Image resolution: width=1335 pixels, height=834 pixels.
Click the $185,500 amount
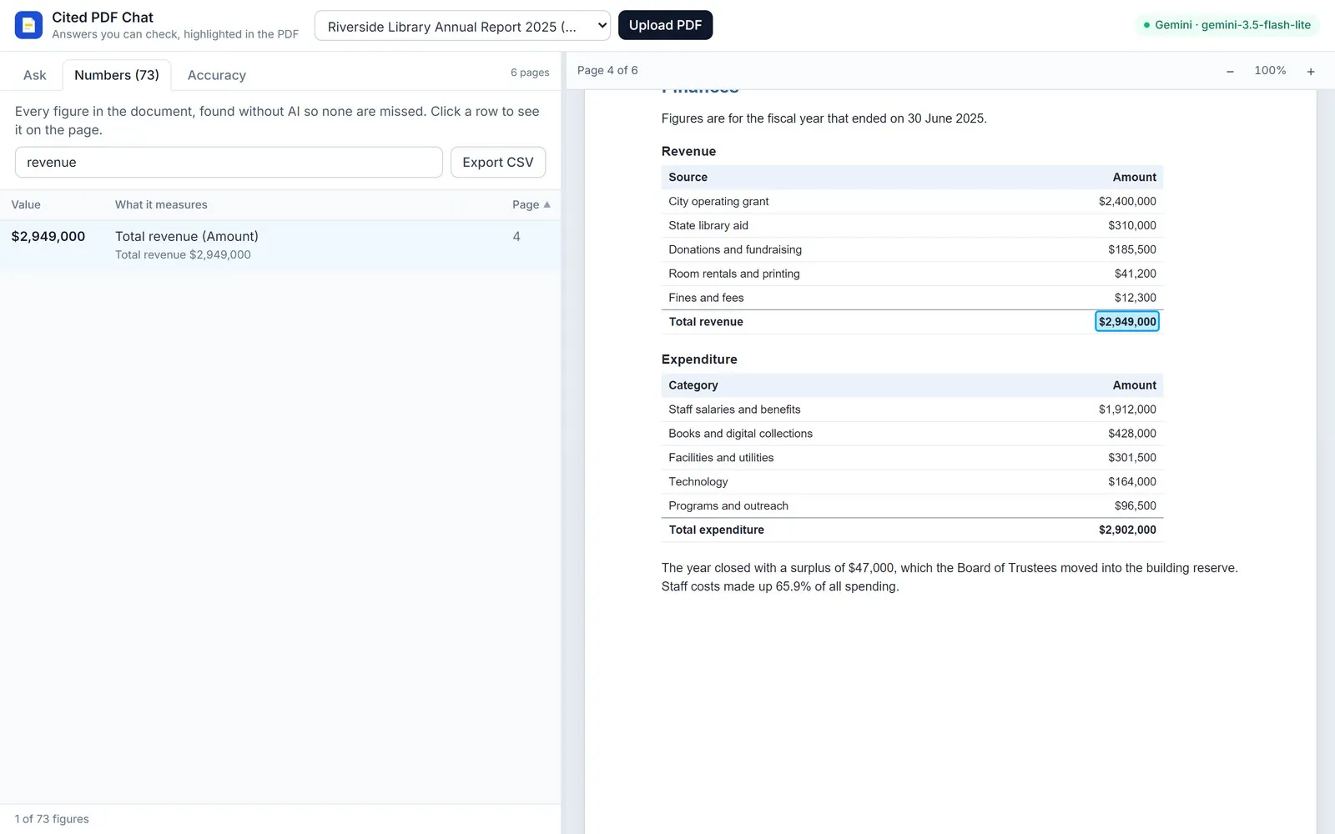1132,249
